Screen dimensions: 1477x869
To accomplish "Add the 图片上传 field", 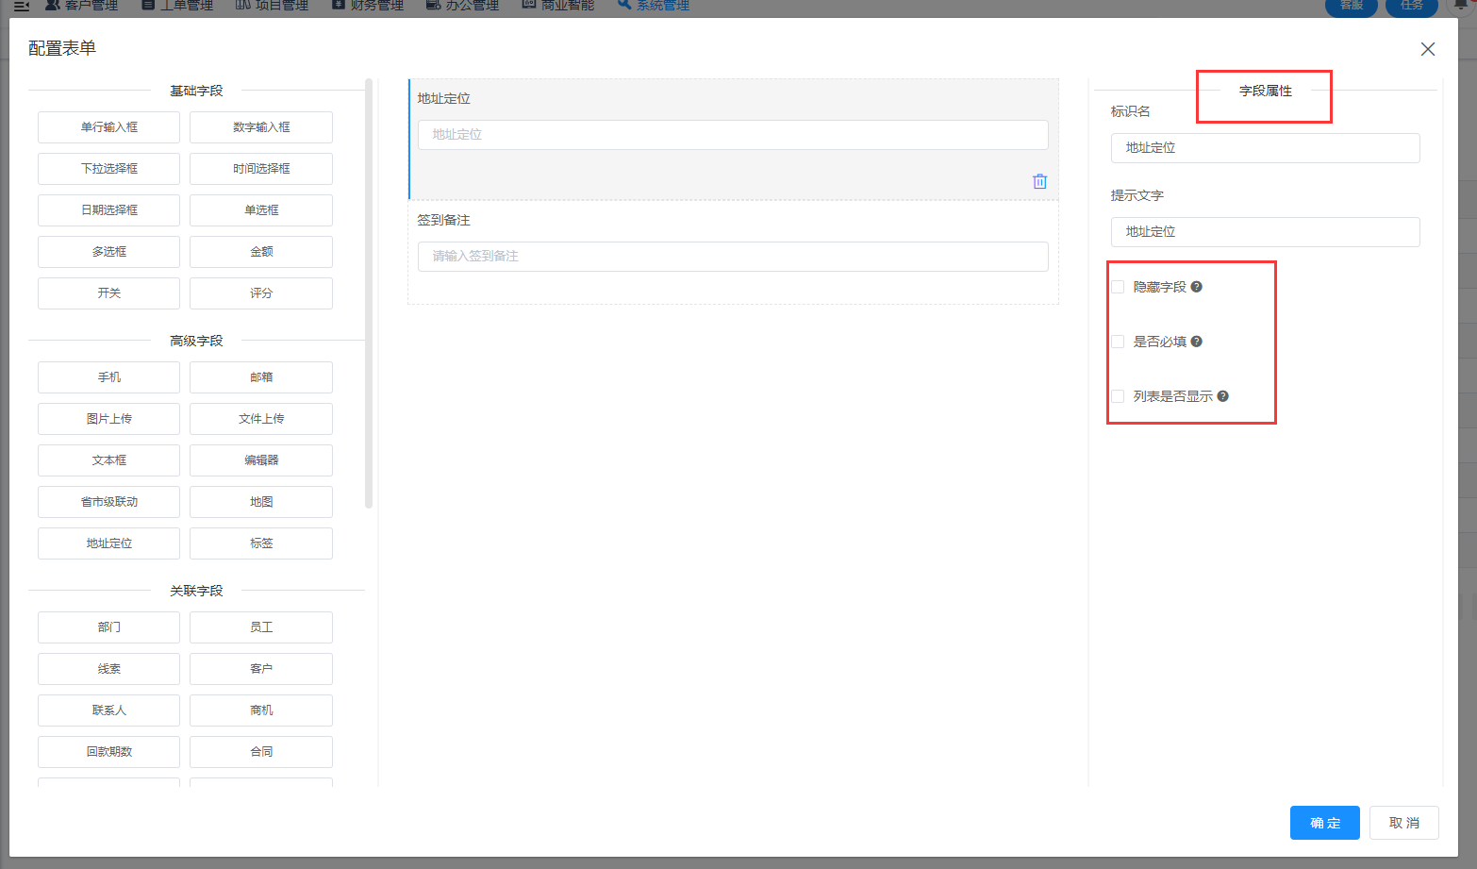I will 108,419.
